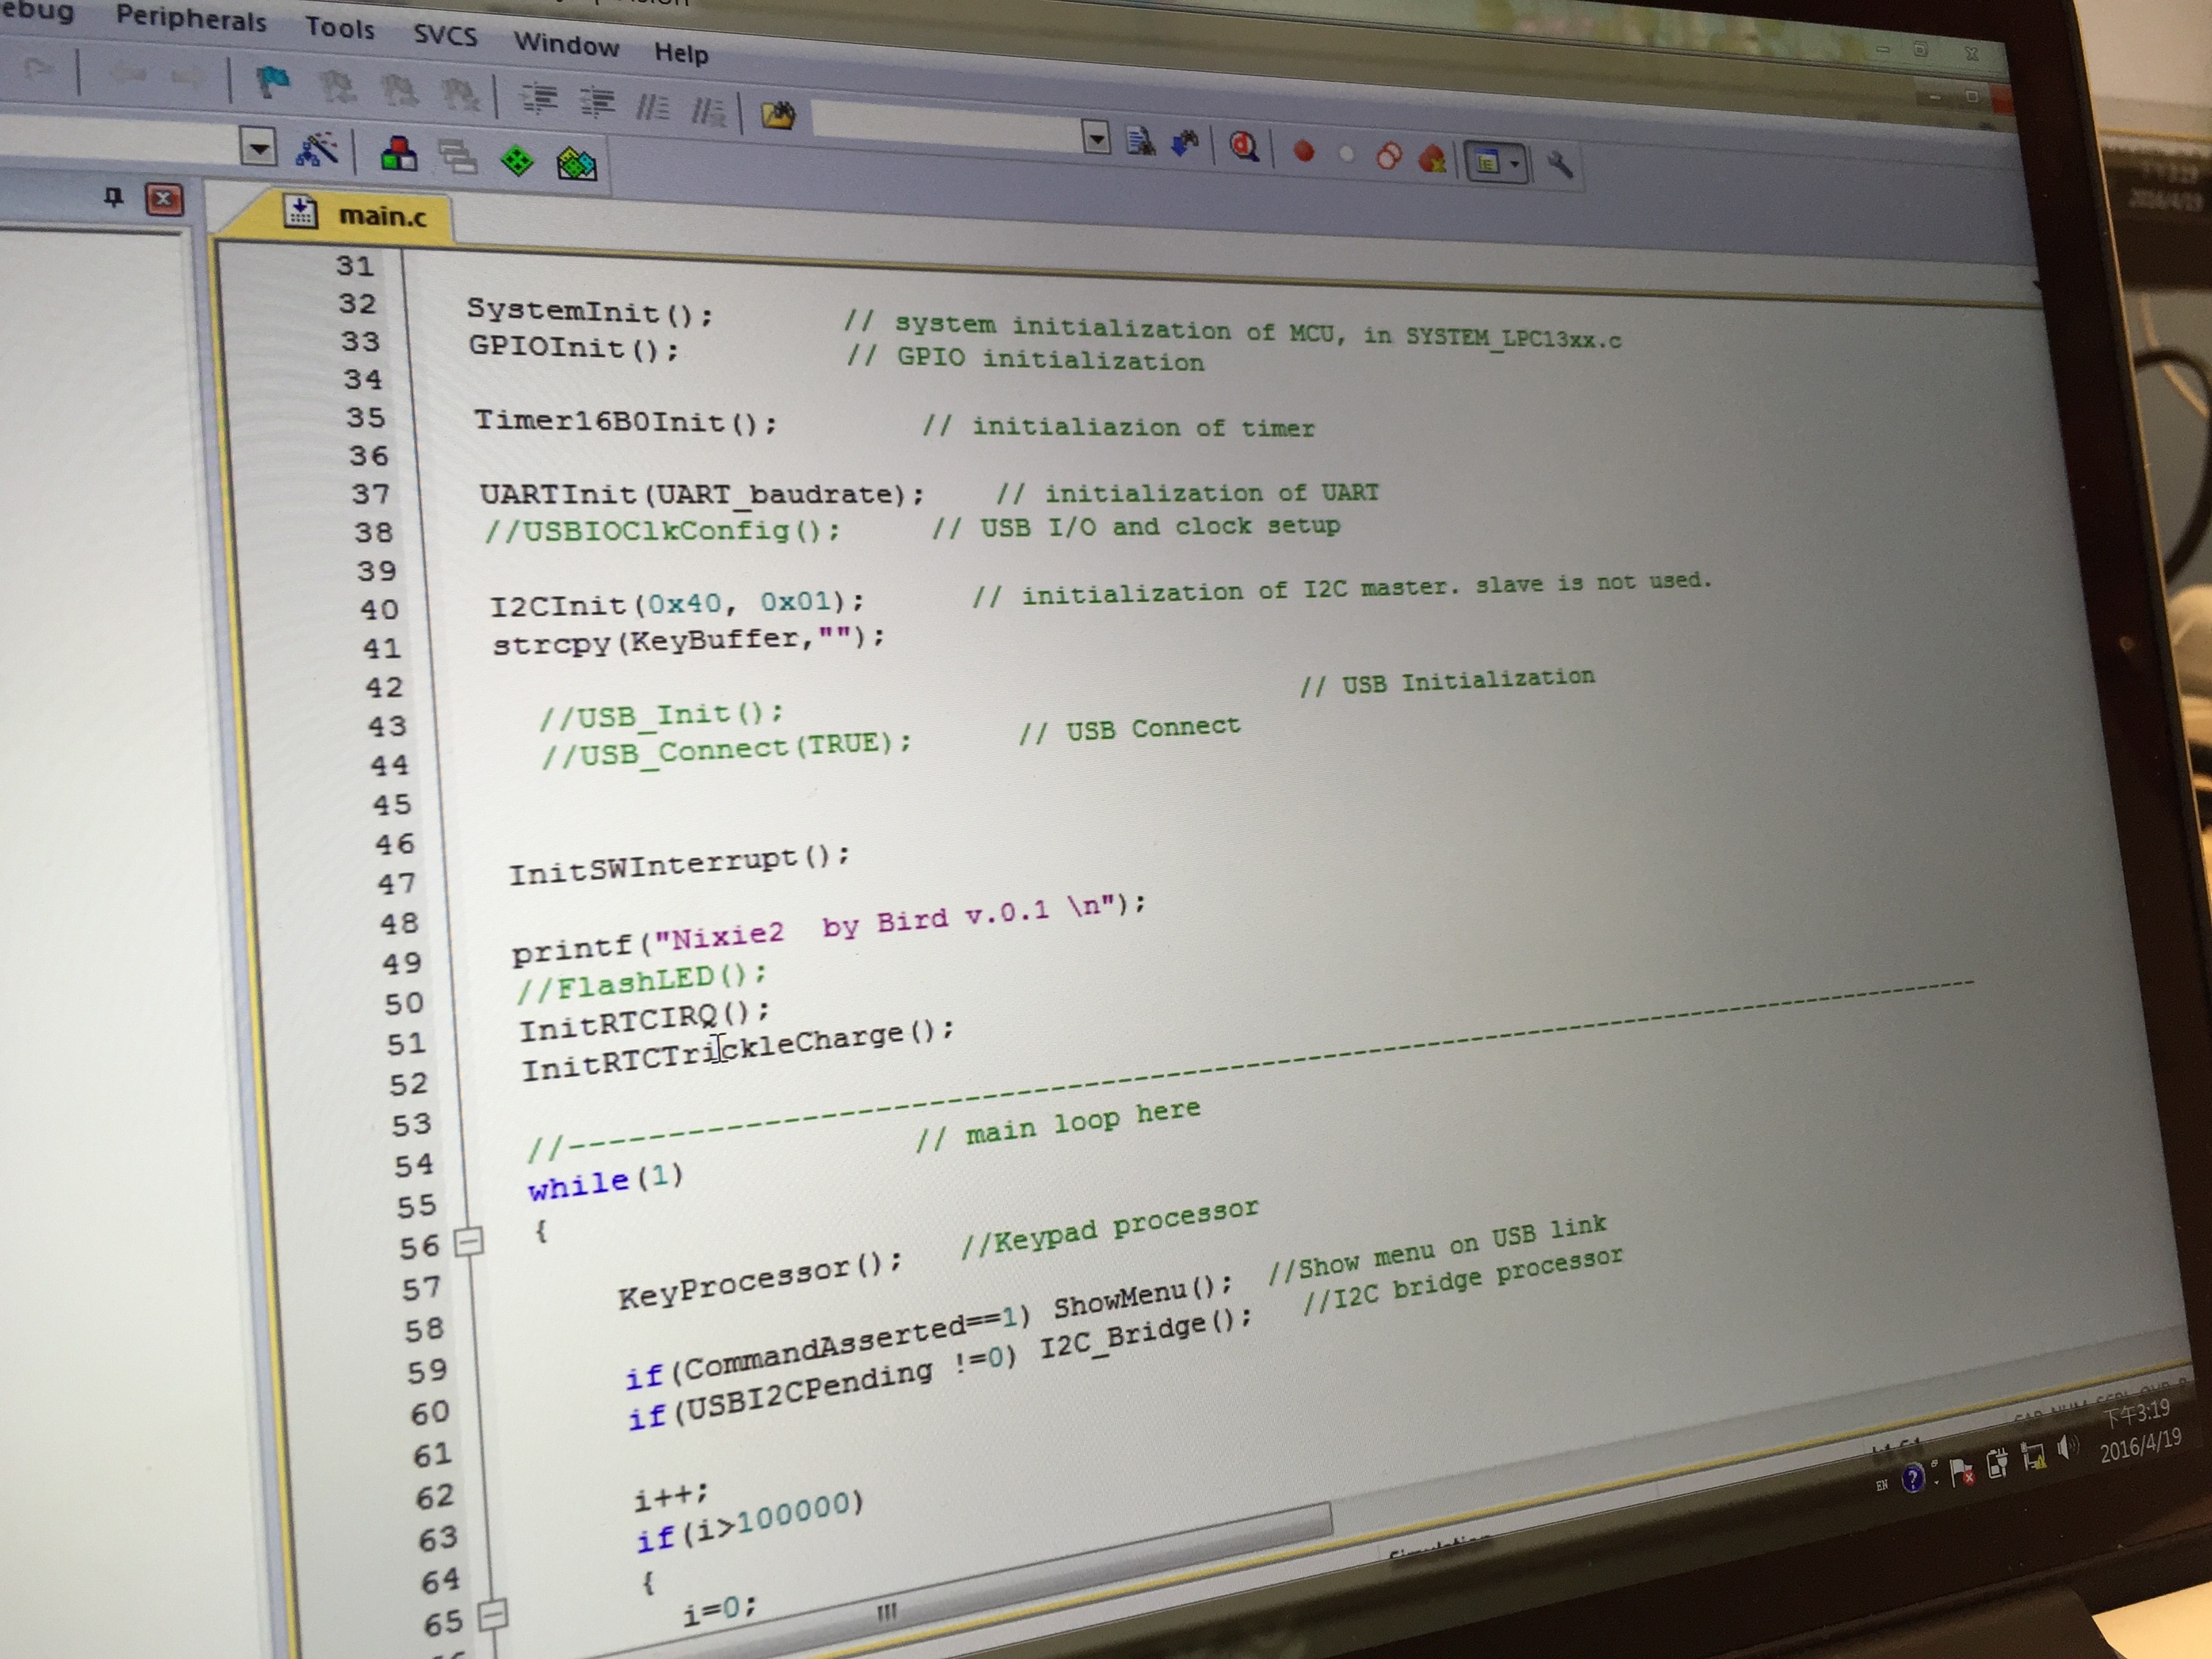Kill all breakpoints icon

click(1432, 159)
